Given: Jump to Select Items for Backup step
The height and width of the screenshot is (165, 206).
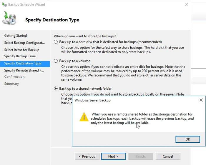Looking at the screenshot, I should (22, 50).
